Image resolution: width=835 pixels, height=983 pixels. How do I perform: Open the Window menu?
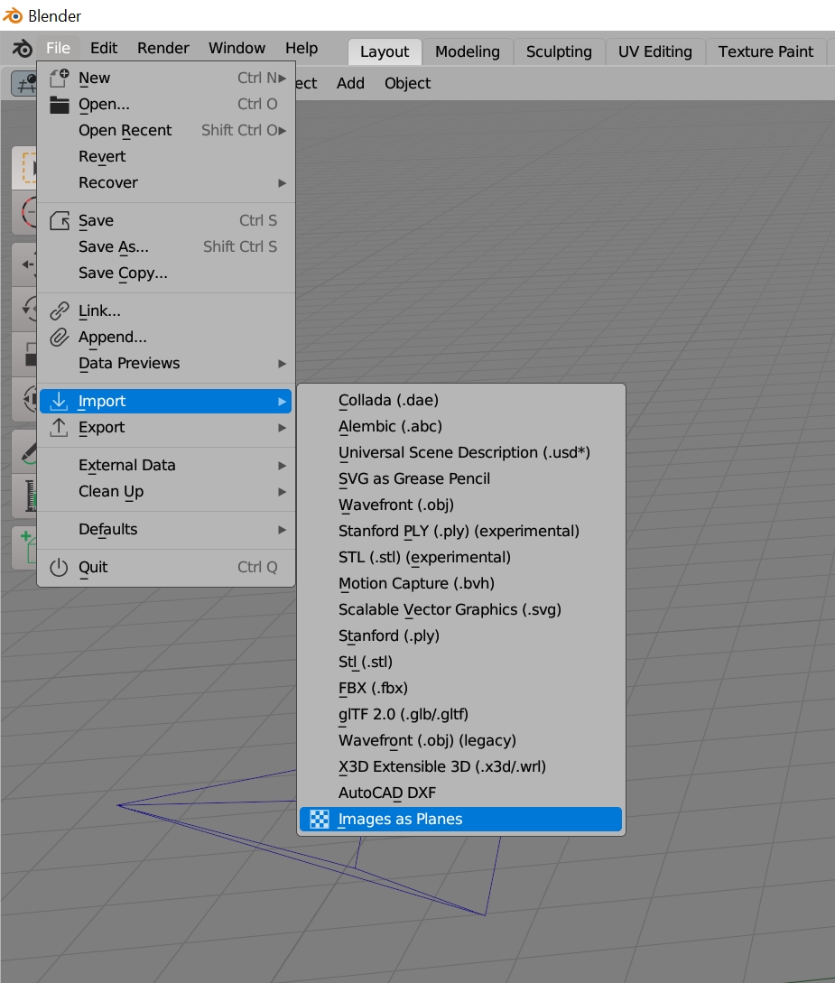pos(237,48)
